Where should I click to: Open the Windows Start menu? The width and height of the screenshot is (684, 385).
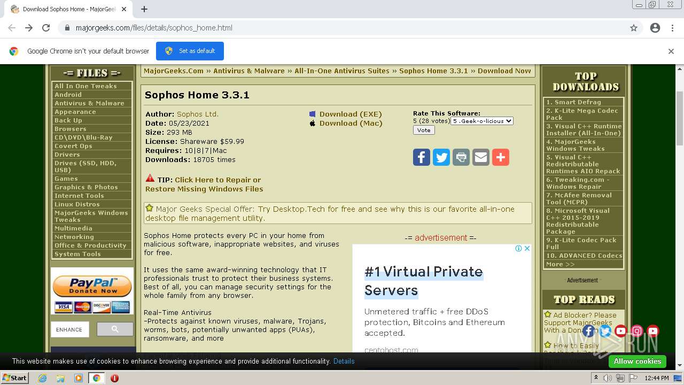click(x=14, y=378)
